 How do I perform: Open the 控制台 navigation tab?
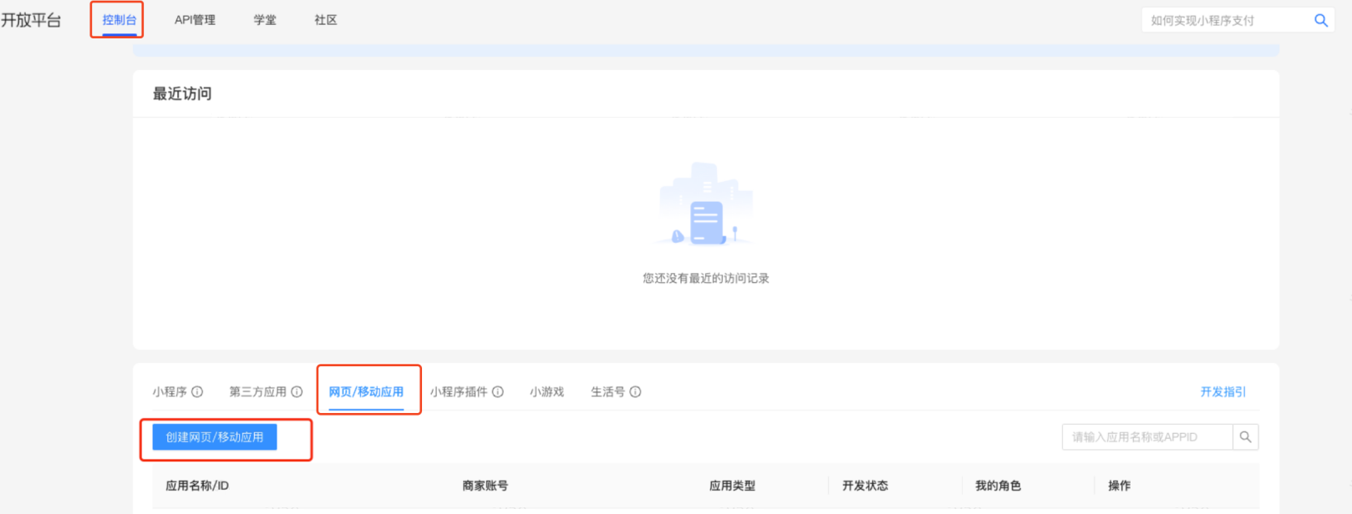pyautogui.click(x=119, y=20)
